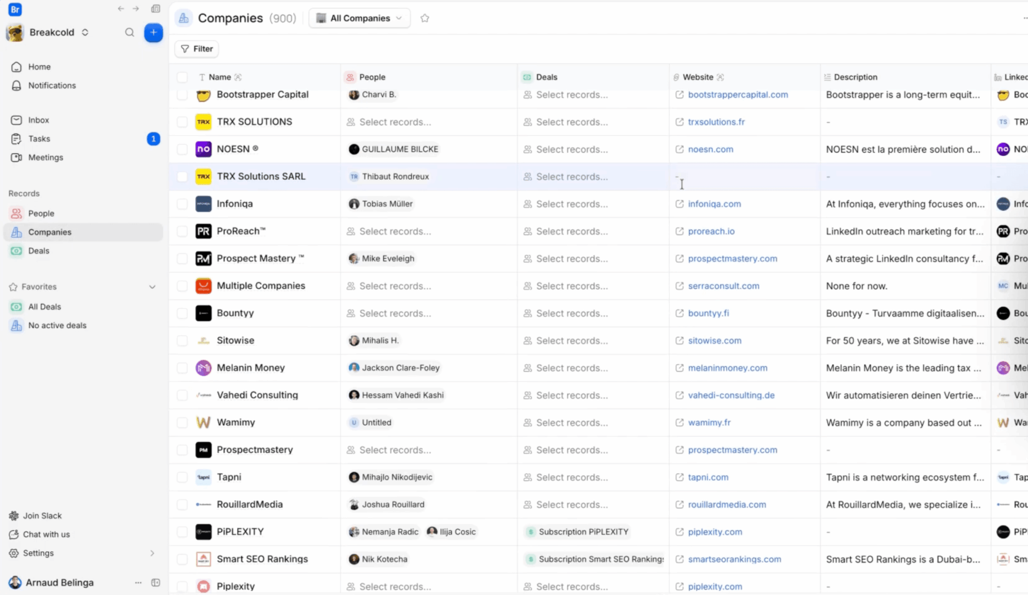1028x595 pixels.
Task: Click the Vahedi Consulting company name
Action: (x=257, y=395)
